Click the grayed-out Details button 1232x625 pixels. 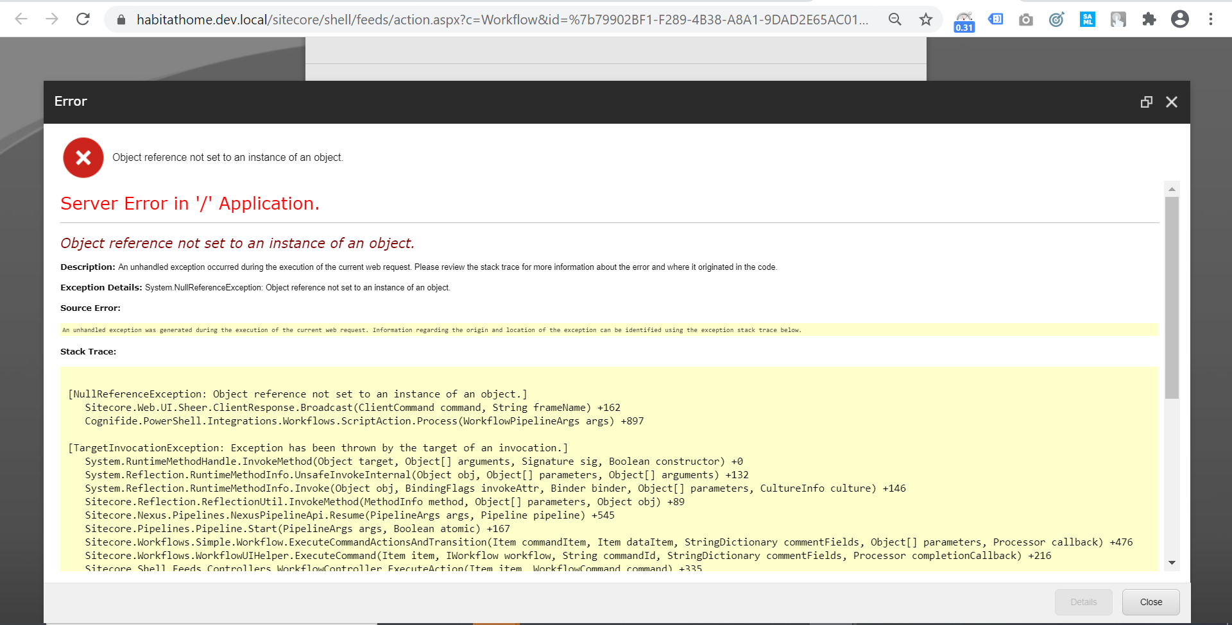point(1083,602)
